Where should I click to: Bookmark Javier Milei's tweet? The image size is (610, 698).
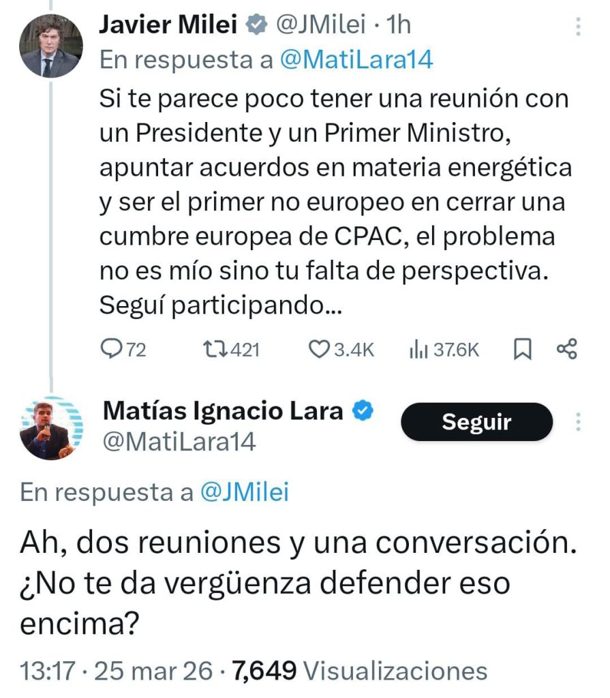(x=521, y=350)
